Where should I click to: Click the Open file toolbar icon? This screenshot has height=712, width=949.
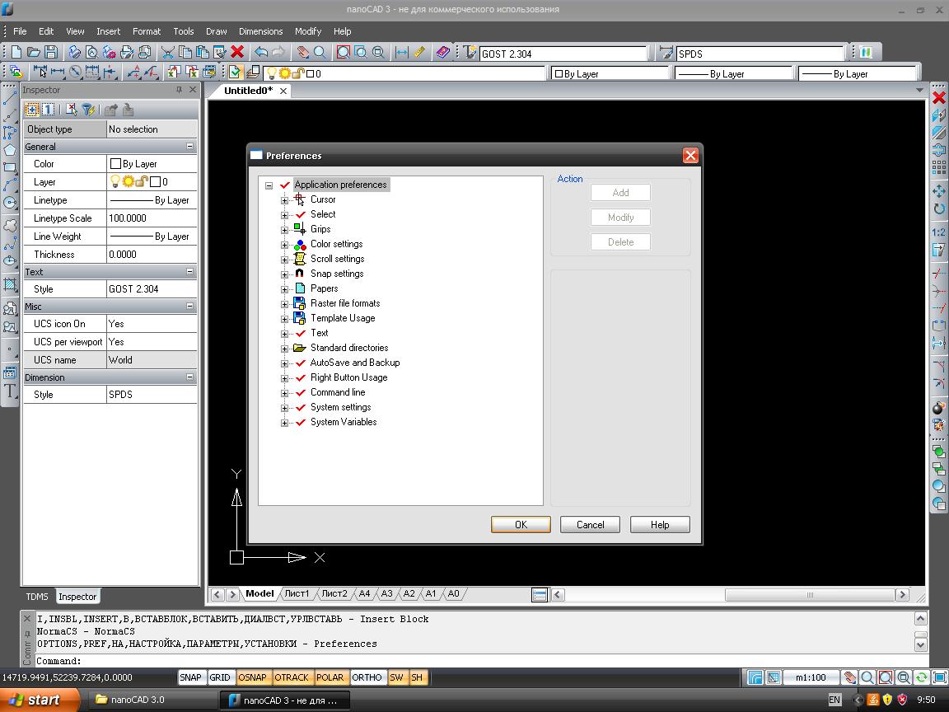point(34,53)
